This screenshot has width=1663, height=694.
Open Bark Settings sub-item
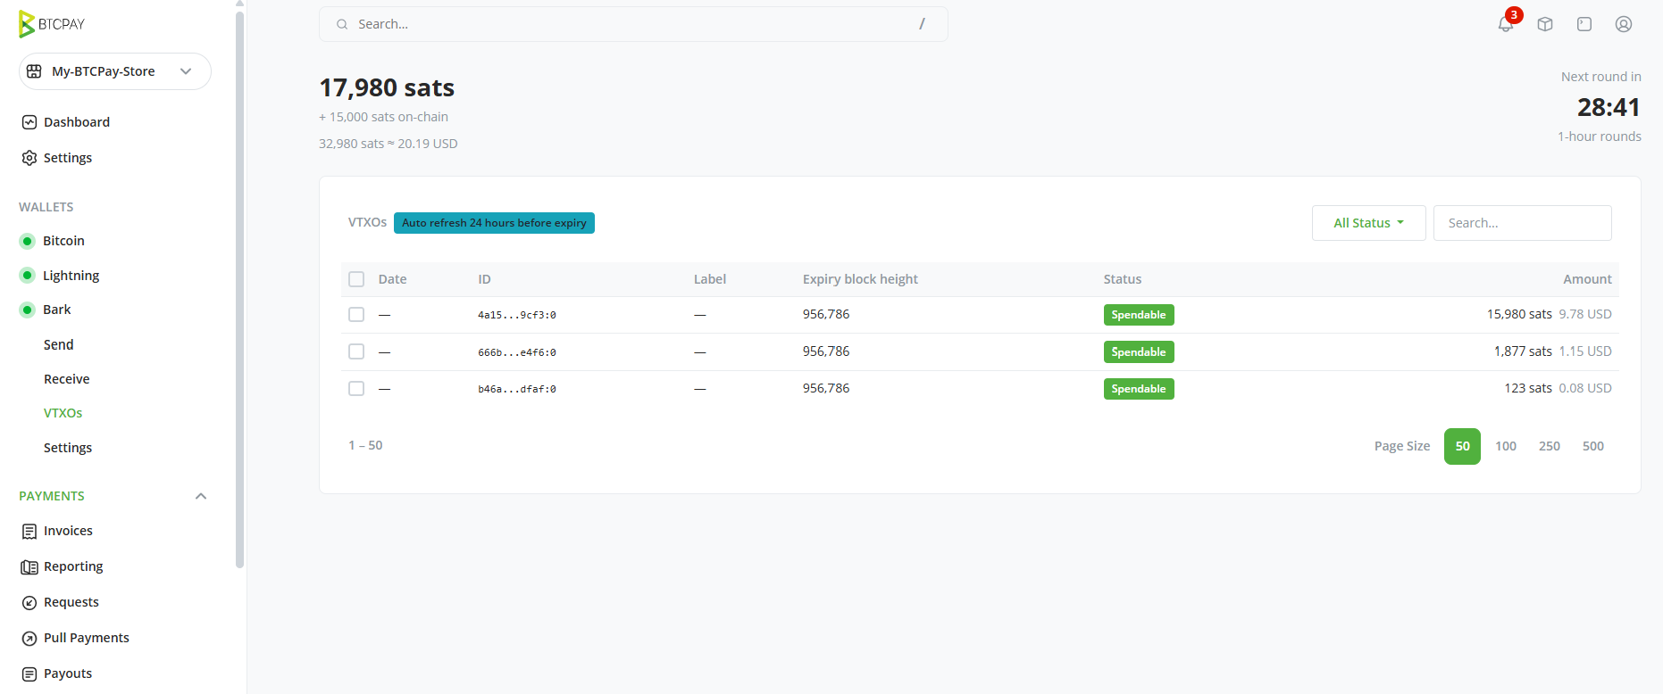coord(68,448)
